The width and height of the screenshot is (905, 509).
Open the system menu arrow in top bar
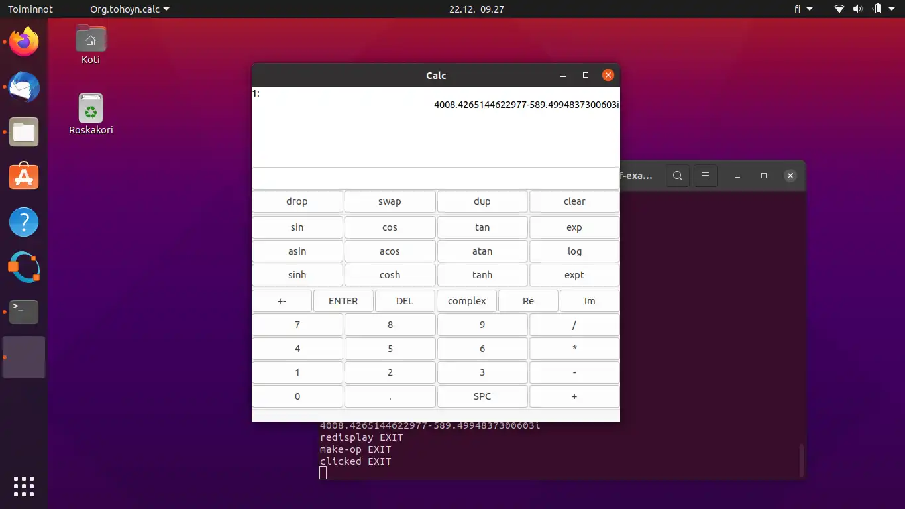click(x=892, y=9)
